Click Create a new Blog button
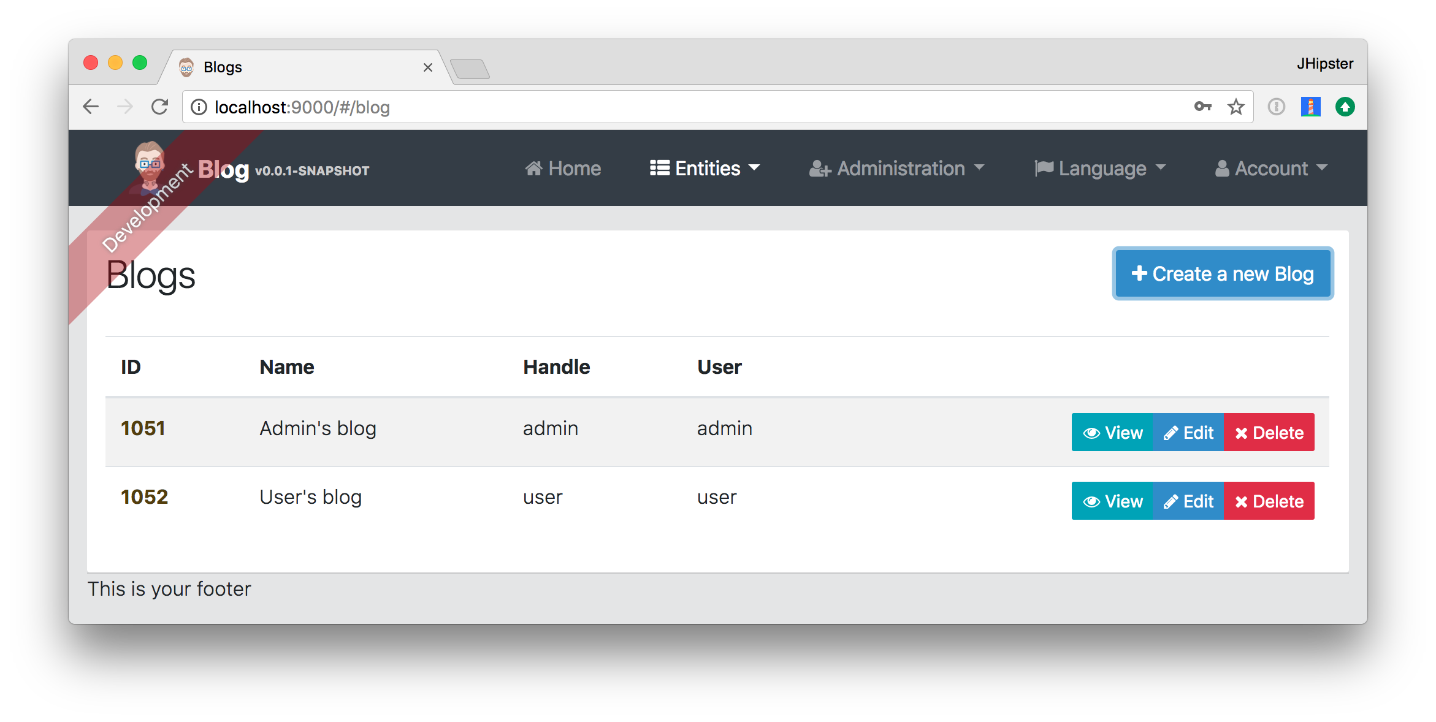Image resolution: width=1436 pixels, height=722 pixels. coord(1223,273)
